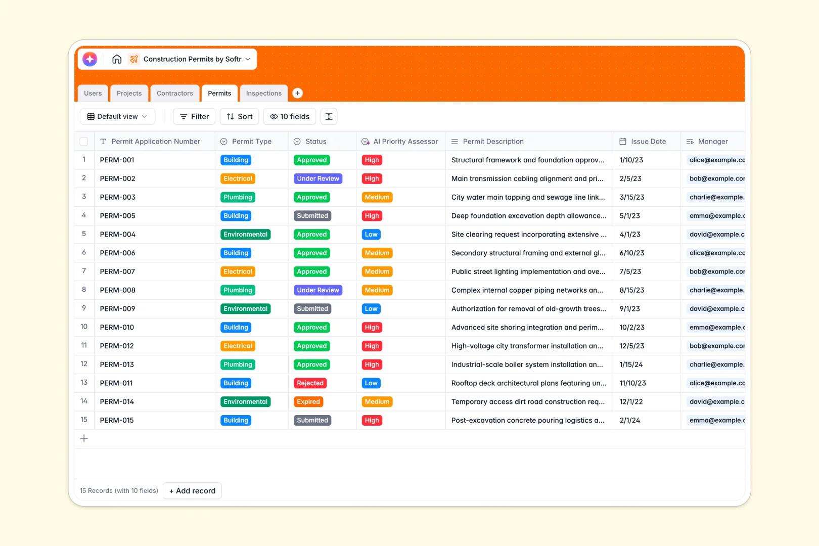Click manager cell for PERM-006

coord(713,253)
